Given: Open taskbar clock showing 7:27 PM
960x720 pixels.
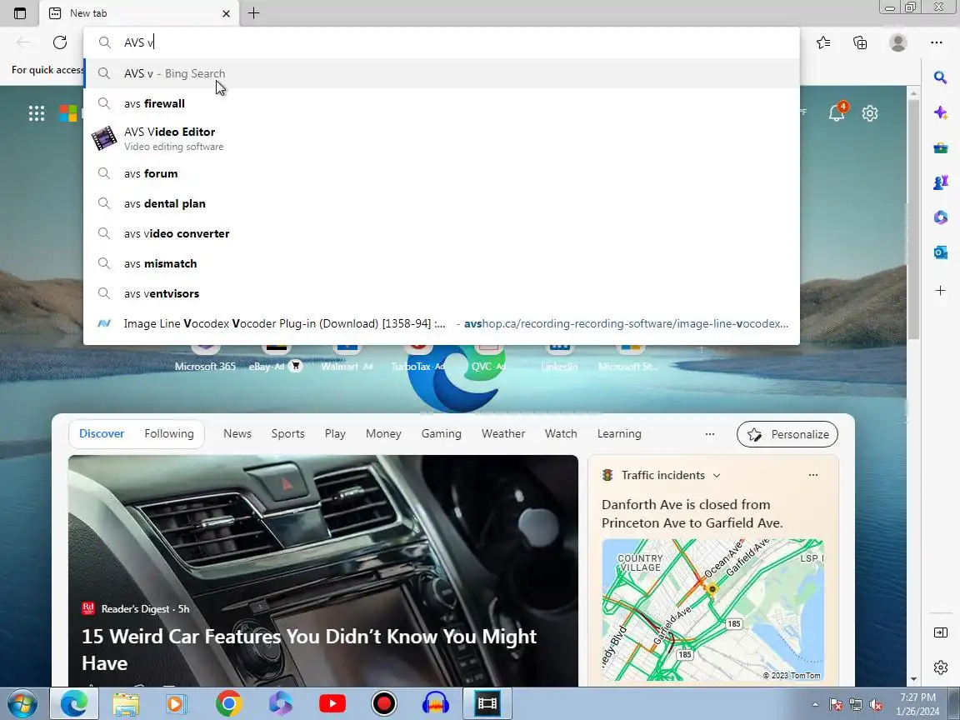Looking at the screenshot, I should (x=917, y=704).
